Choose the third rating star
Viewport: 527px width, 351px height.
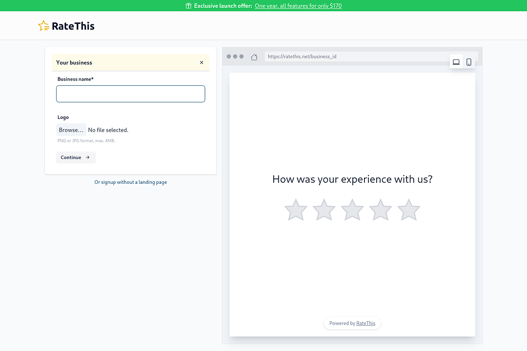coord(352,210)
